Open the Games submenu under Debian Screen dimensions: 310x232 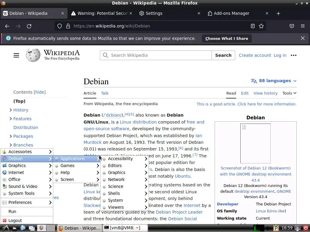(77, 166)
